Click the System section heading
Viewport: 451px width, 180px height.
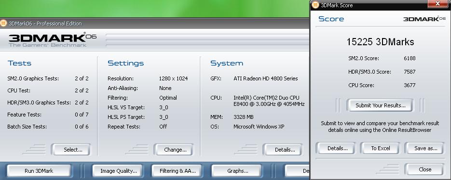pos(227,63)
